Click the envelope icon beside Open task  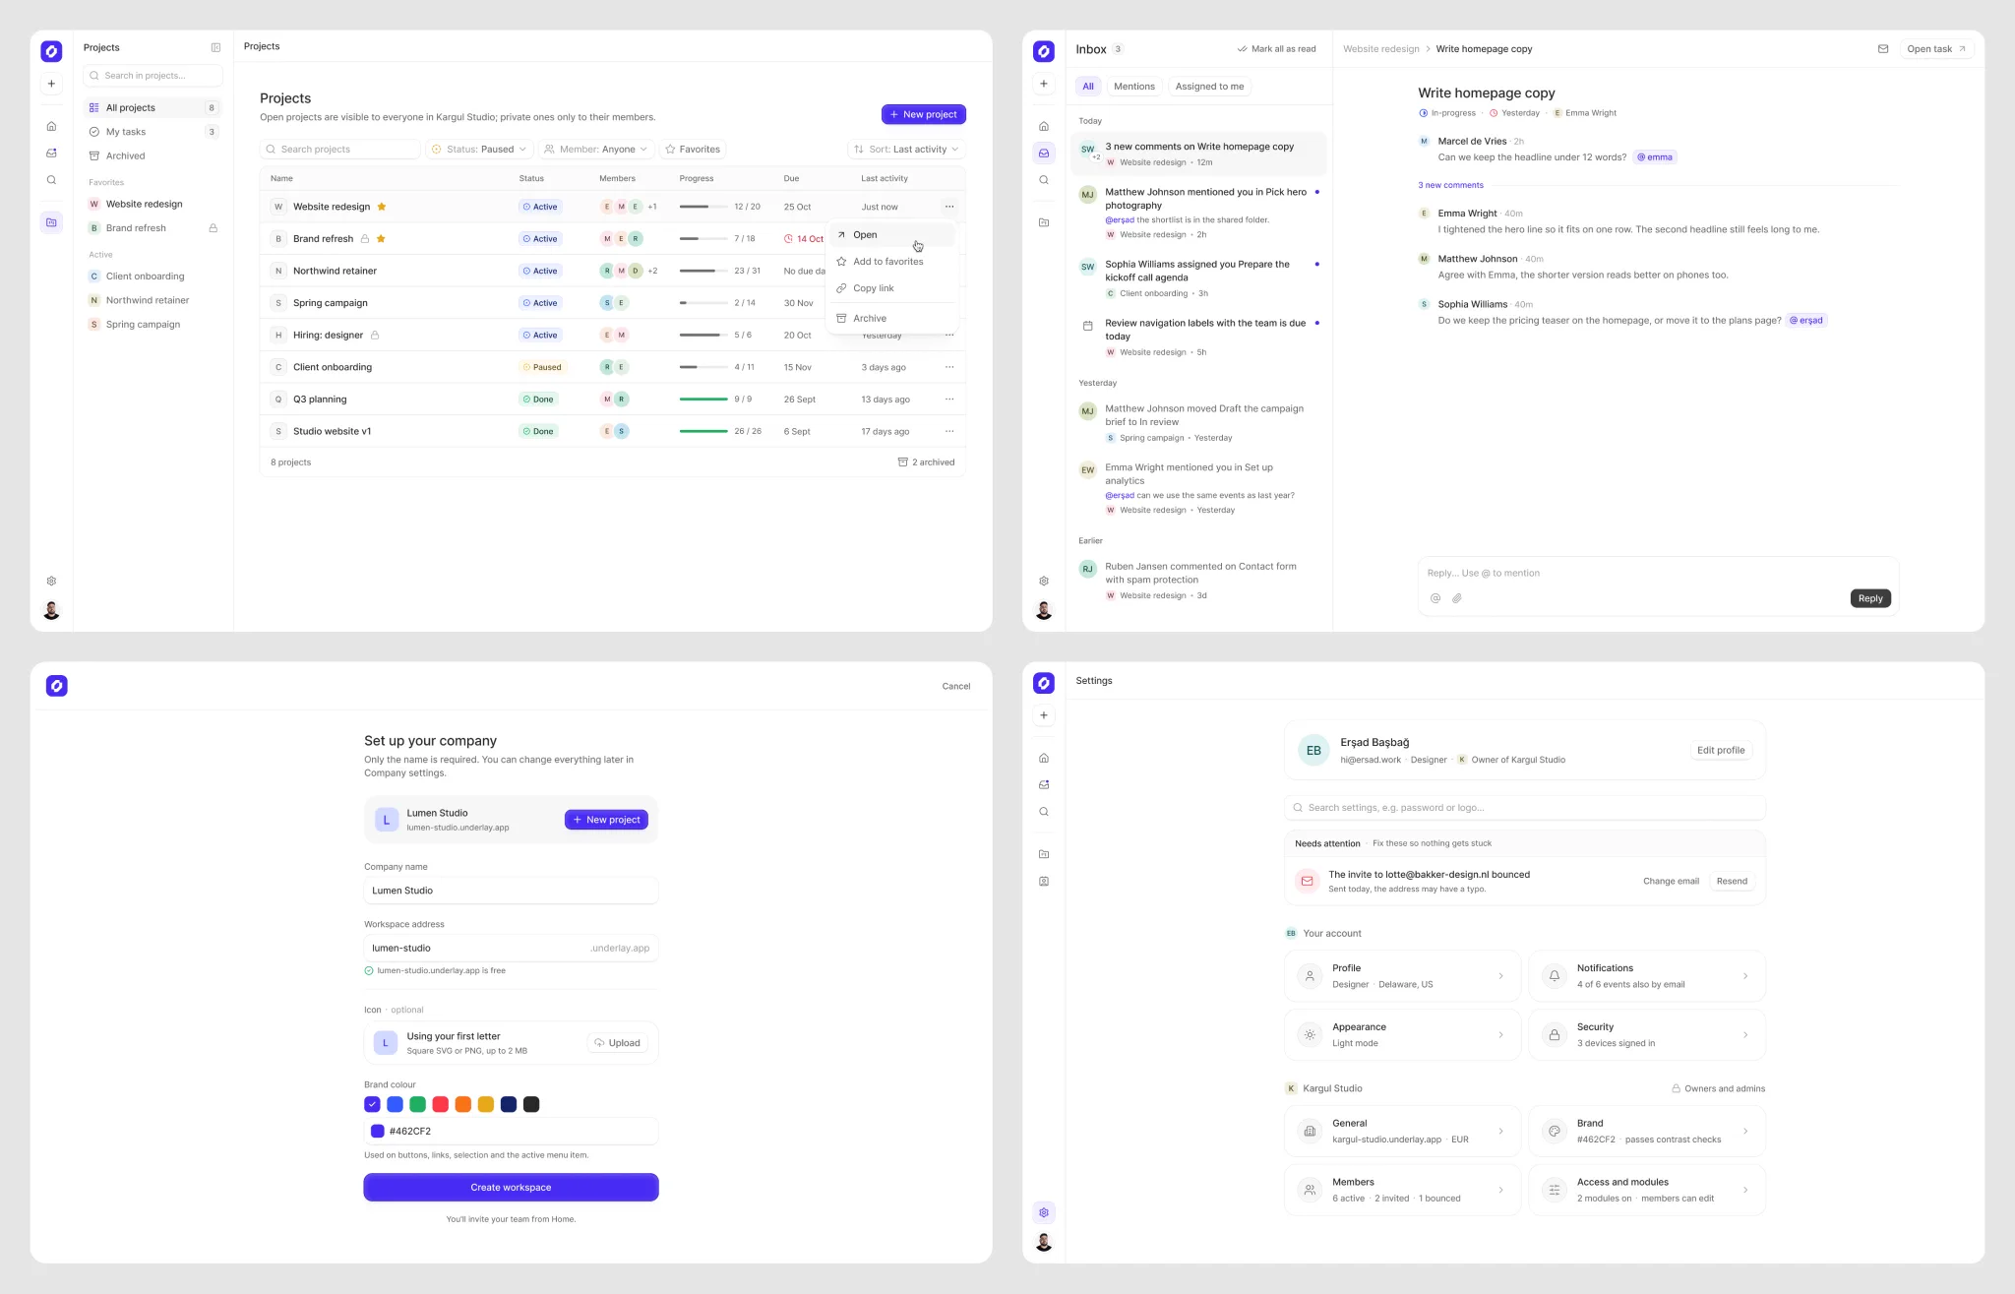click(1883, 49)
